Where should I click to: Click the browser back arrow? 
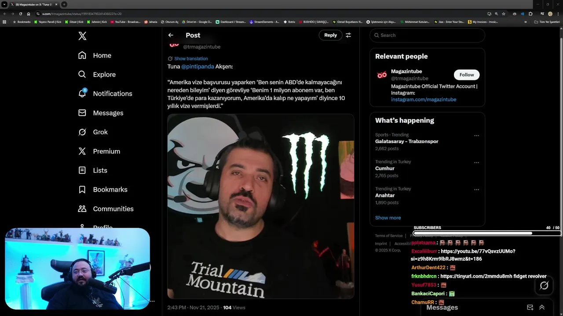[5, 14]
